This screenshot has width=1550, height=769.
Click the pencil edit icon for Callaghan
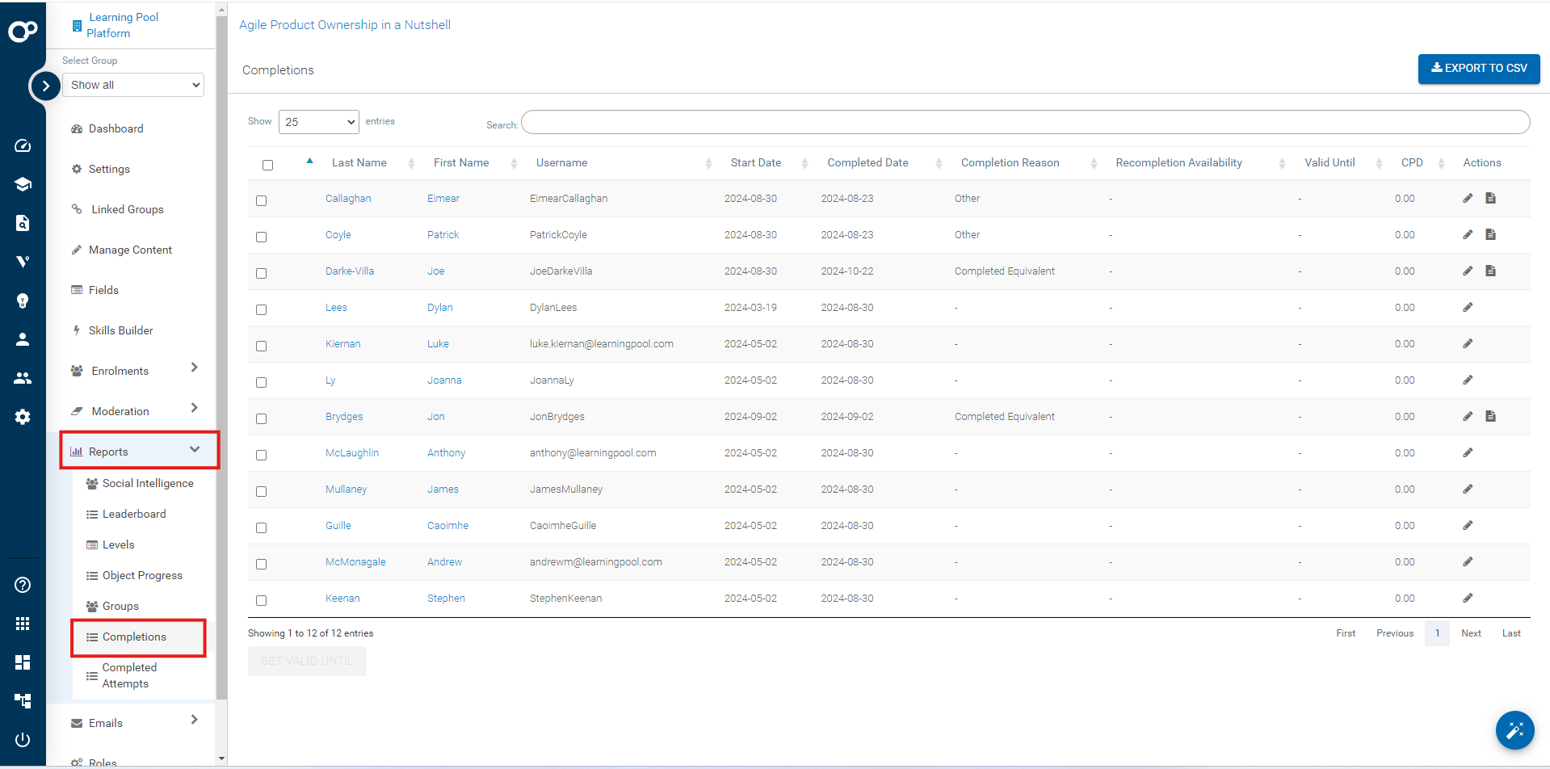[1468, 199]
